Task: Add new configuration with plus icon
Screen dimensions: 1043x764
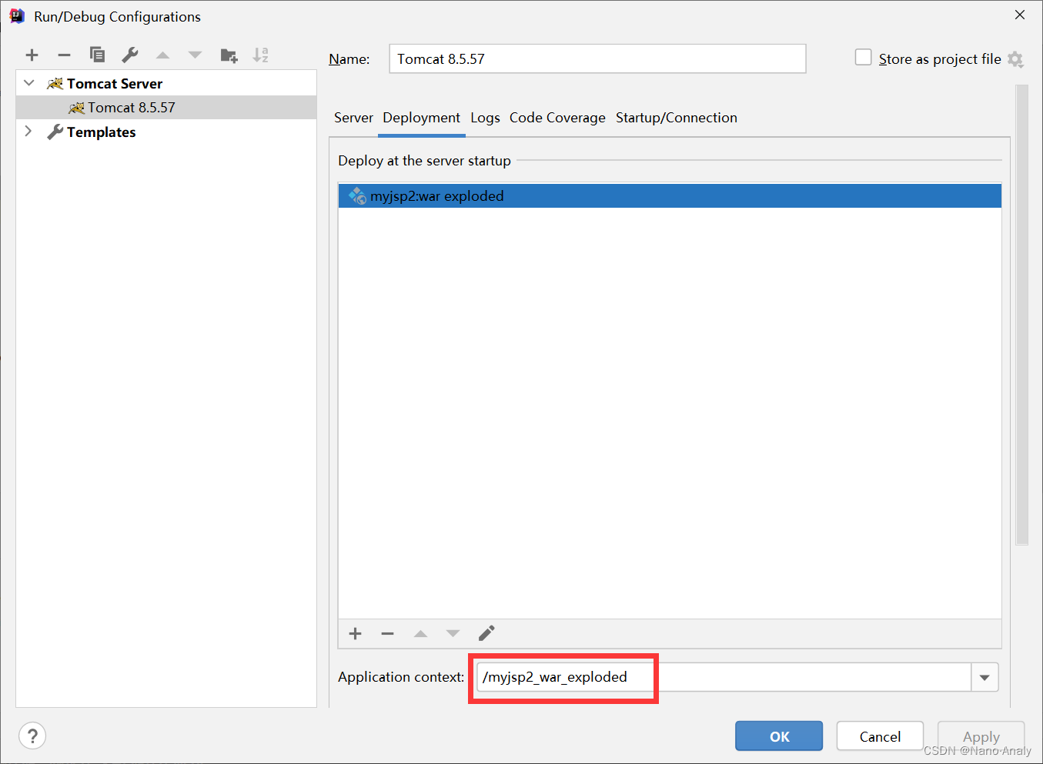Action: 32,55
